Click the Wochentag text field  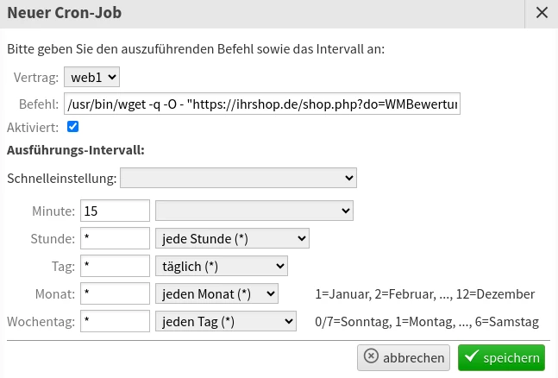point(115,321)
